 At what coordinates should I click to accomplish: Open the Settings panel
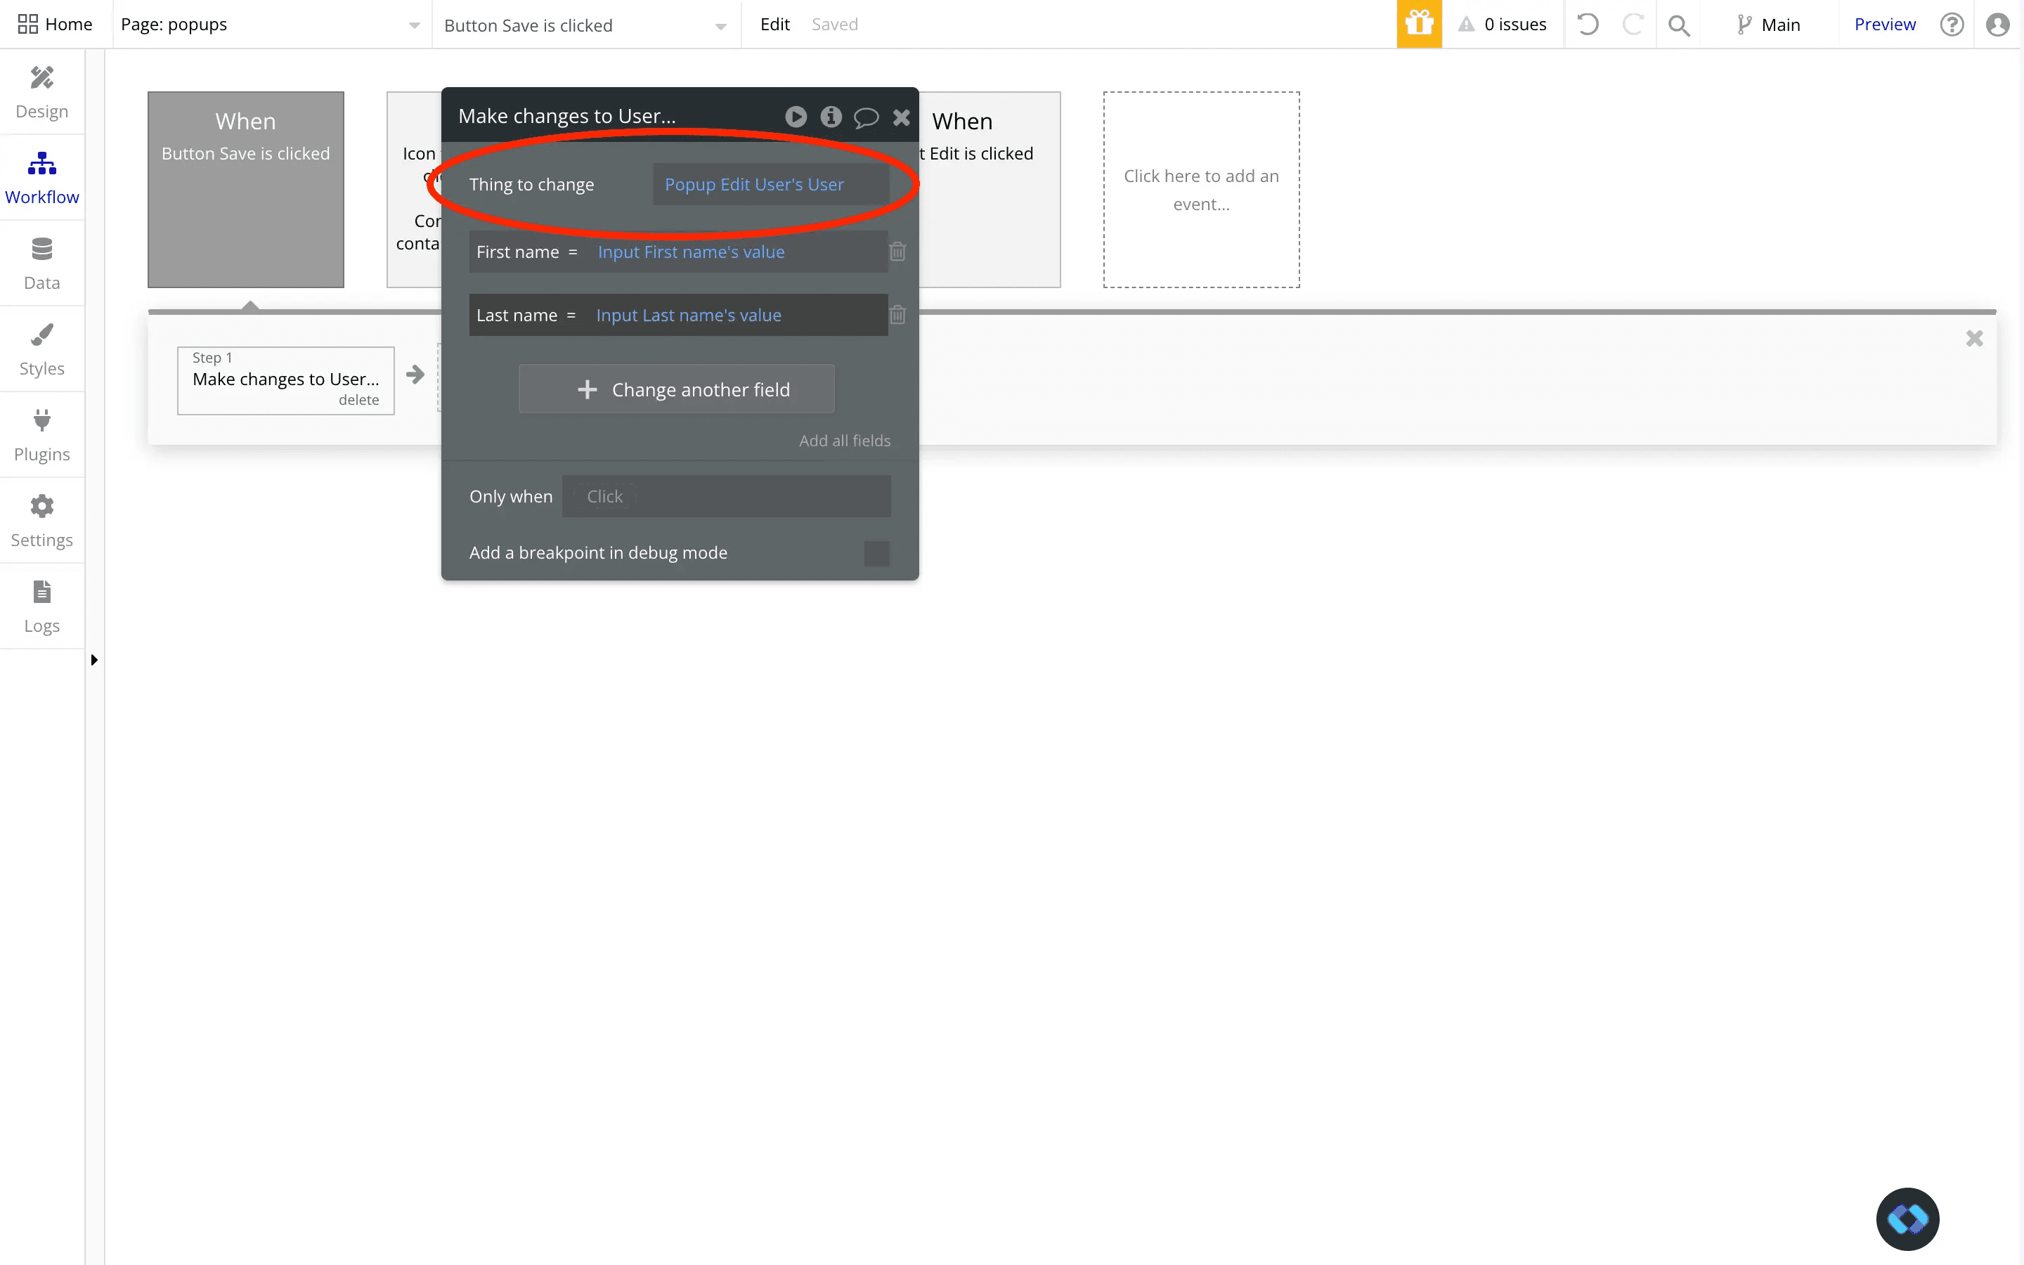[x=42, y=520]
